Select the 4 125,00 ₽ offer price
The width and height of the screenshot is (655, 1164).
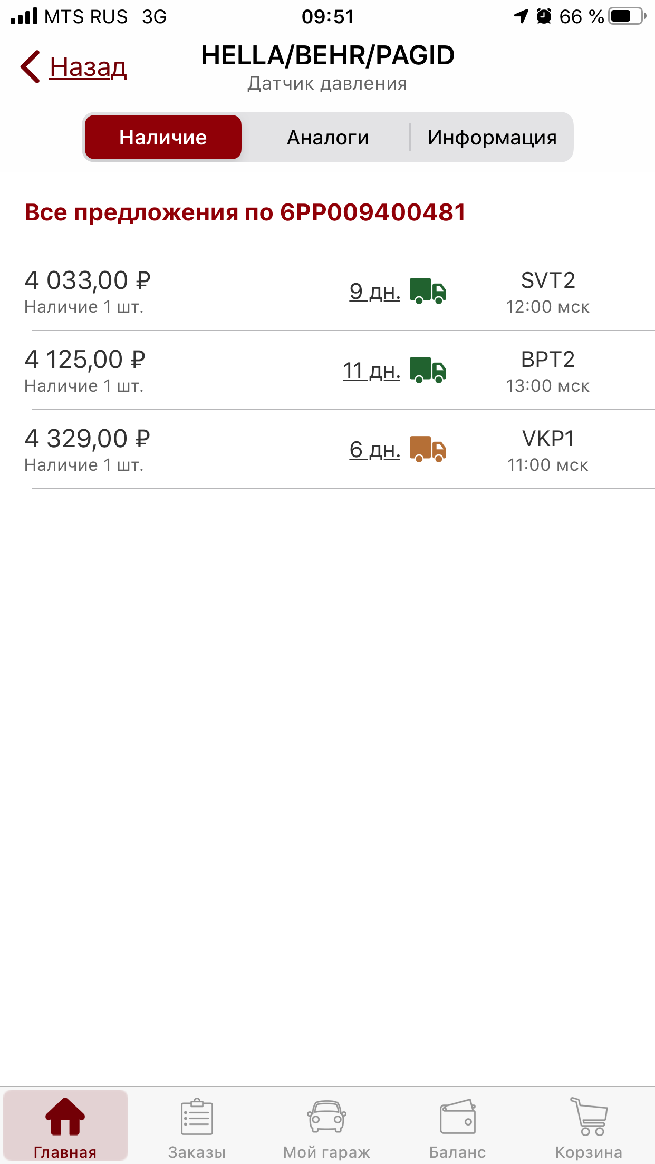pyautogui.click(x=85, y=360)
